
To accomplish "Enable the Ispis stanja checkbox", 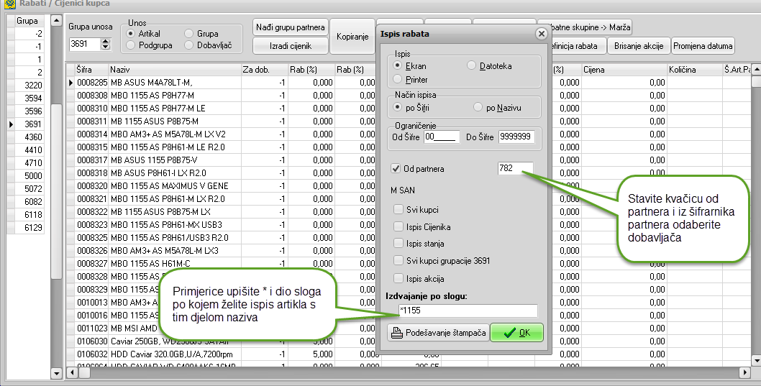I will [x=398, y=244].
